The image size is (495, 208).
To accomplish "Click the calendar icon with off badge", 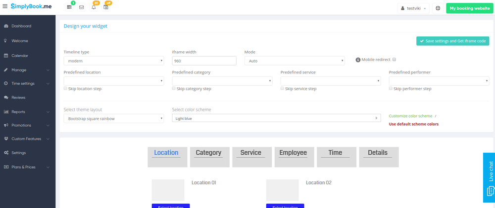I will (105, 7).
